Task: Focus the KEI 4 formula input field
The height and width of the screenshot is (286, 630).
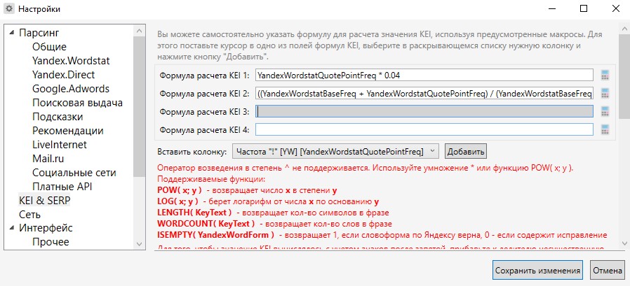Action: (x=424, y=129)
